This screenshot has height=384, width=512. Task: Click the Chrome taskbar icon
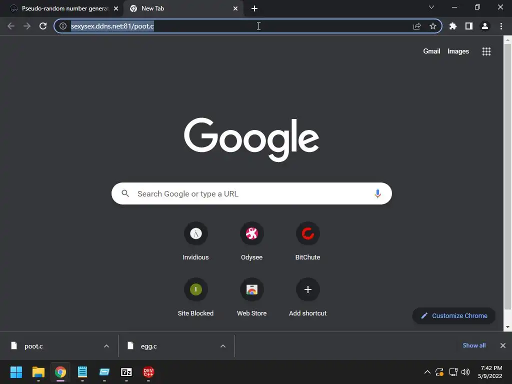click(x=60, y=372)
